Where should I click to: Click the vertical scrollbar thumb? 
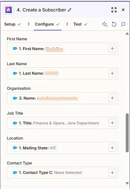tap(127, 133)
